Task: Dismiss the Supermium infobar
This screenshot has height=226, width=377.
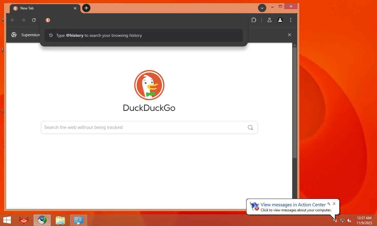Action: 290,35
